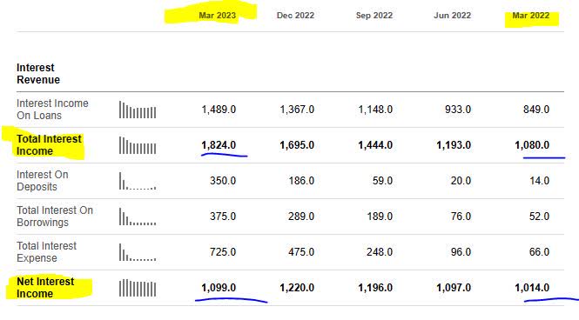Open the Total Interest Income sparkline chart

[x=138, y=145]
